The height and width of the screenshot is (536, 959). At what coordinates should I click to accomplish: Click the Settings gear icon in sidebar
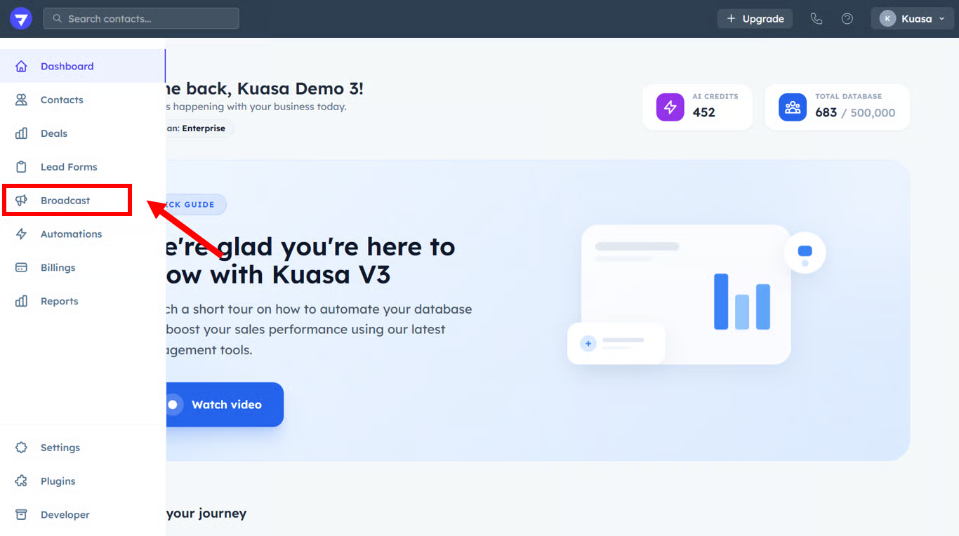point(22,448)
